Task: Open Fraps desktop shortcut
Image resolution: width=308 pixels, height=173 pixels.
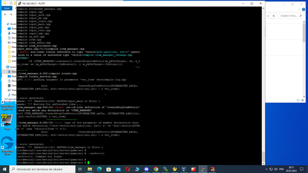Action: pyautogui.click(x=7, y=122)
